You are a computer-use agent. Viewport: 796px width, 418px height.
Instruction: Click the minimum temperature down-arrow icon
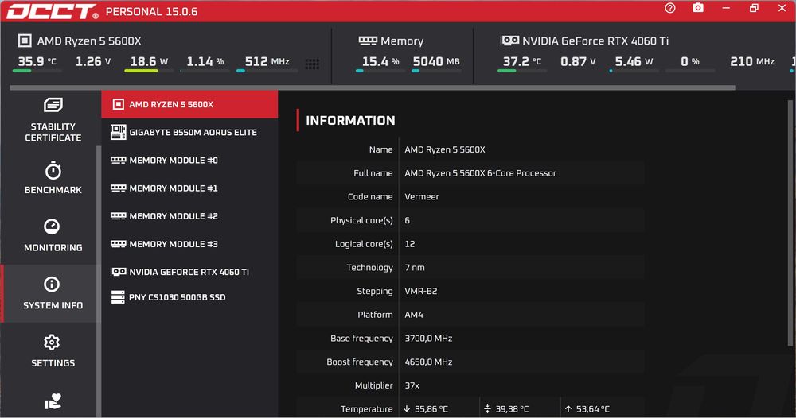point(407,408)
